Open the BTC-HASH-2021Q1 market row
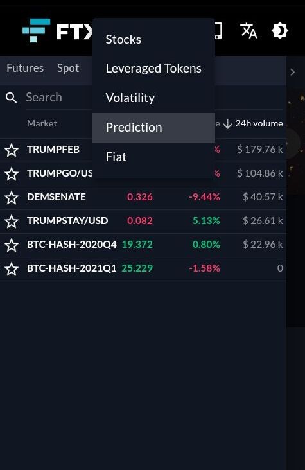This screenshot has height=470, width=305. 143,268
